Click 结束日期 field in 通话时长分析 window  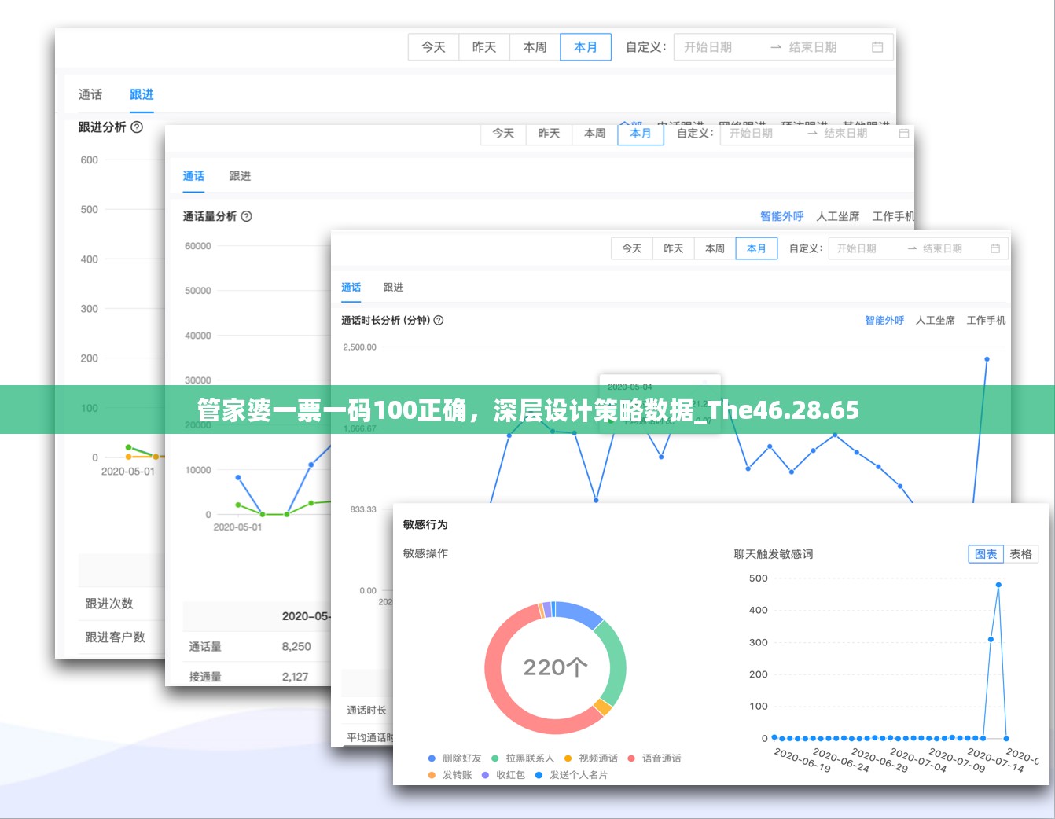tap(943, 248)
